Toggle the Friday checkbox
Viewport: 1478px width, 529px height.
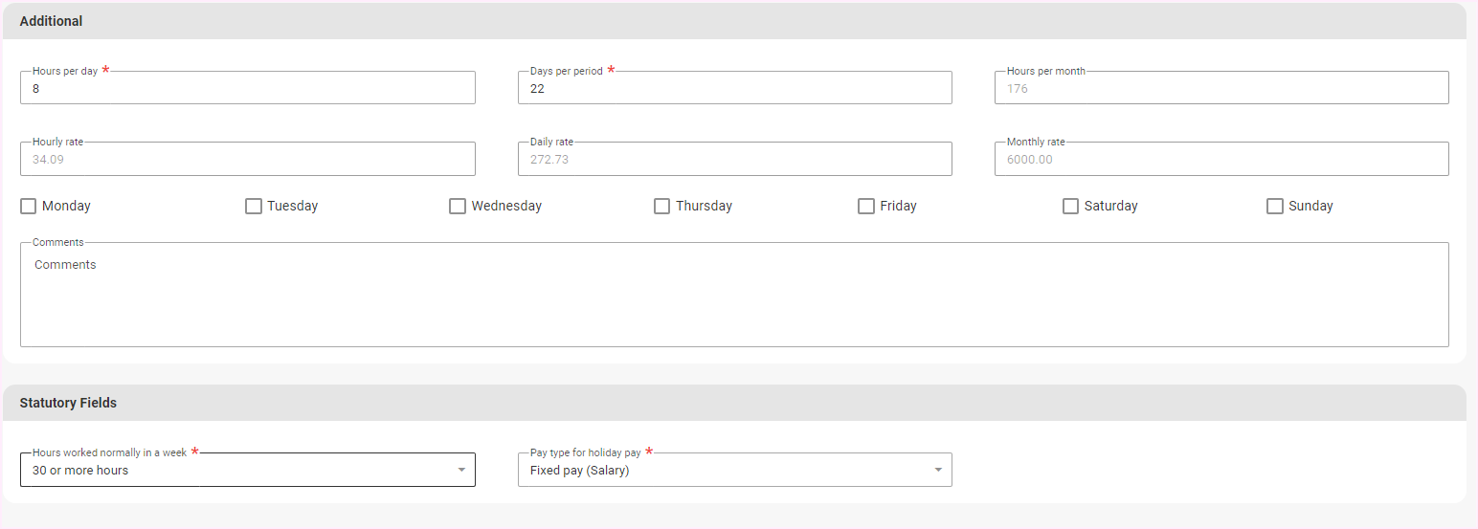[x=866, y=207]
